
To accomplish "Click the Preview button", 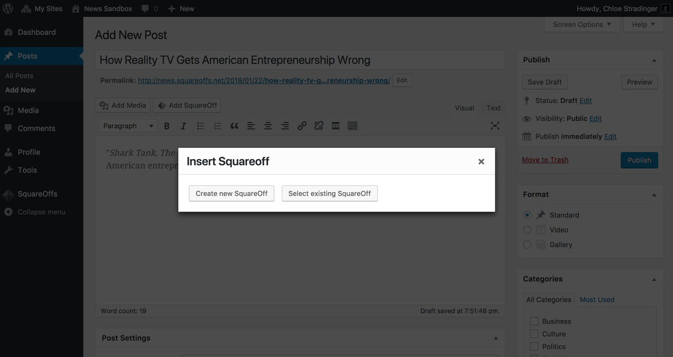I will [639, 82].
